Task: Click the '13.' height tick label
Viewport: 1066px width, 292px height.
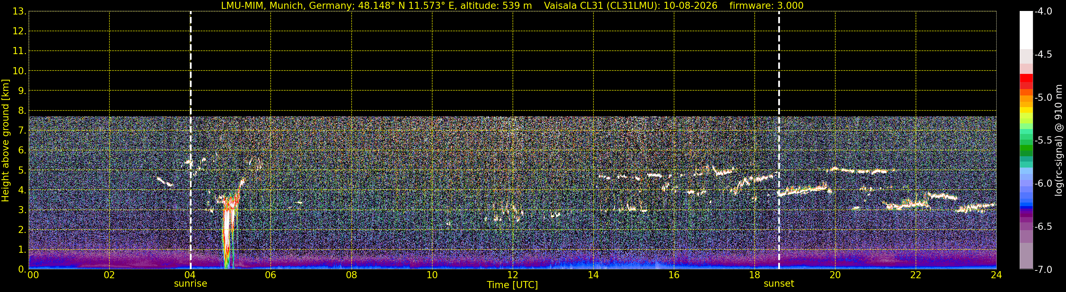Action: tap(19, 12)
